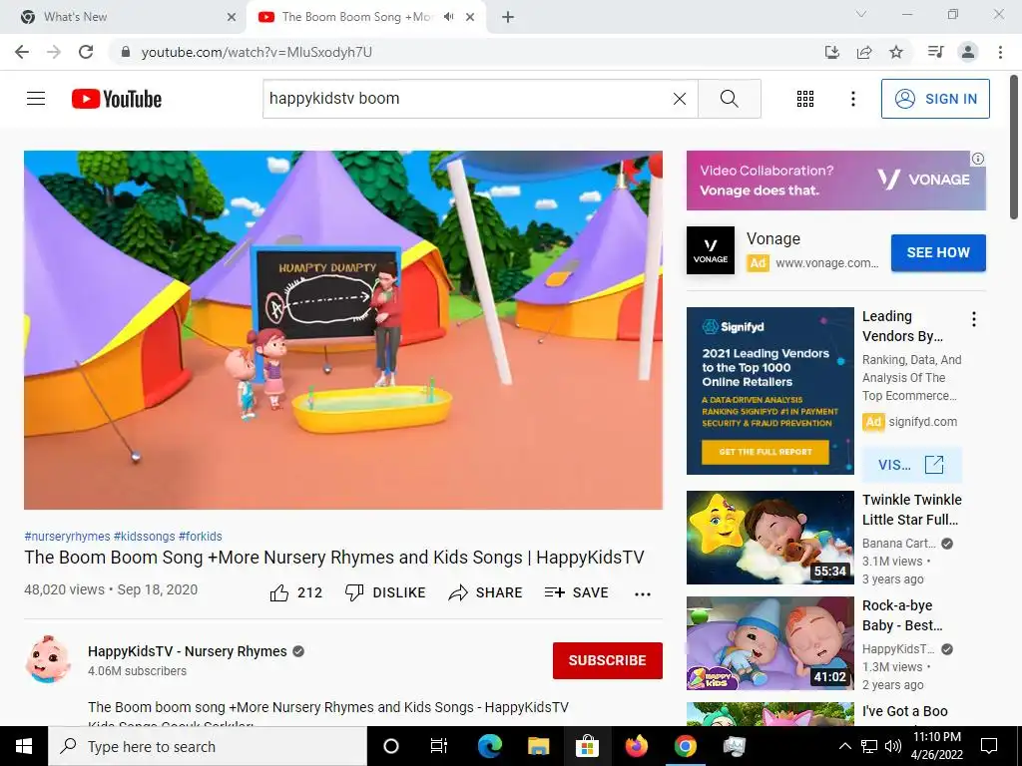Share this page icon in toolbar

[864, 52]
